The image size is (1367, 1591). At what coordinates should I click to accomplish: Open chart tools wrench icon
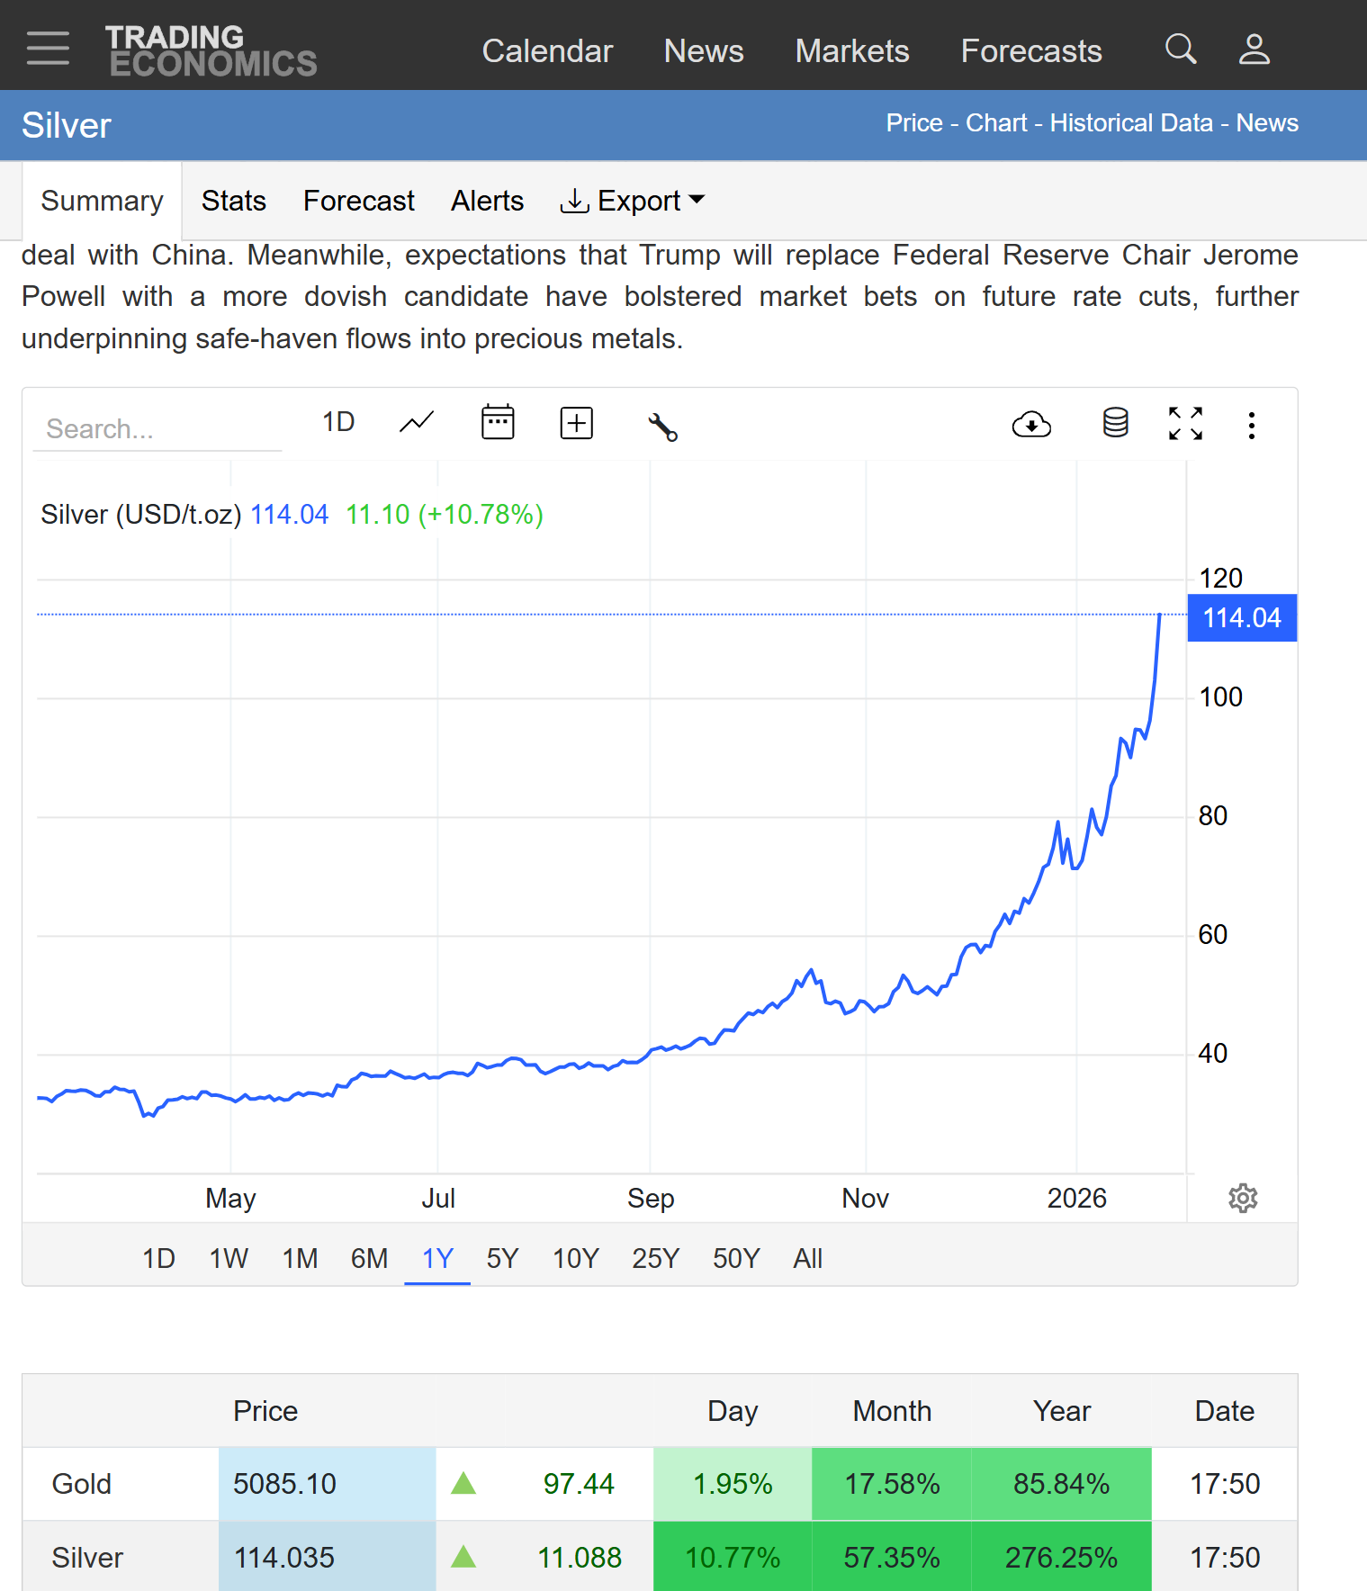point(662,427)
